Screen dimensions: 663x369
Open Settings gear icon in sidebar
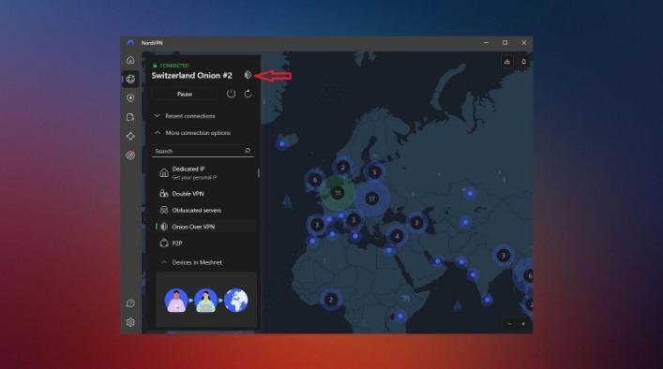130,322
